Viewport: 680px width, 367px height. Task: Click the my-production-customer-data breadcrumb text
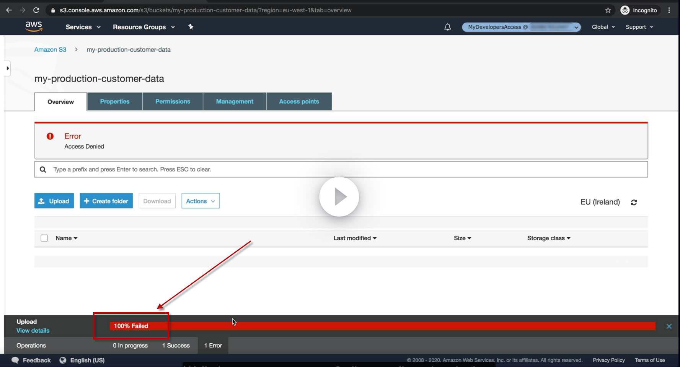click(129, 50)
